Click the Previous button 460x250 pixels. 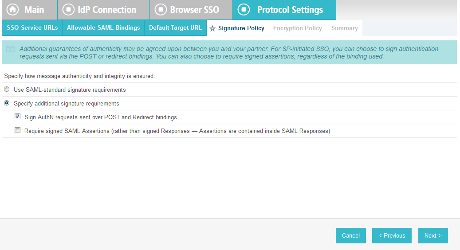tap(392, 236)
